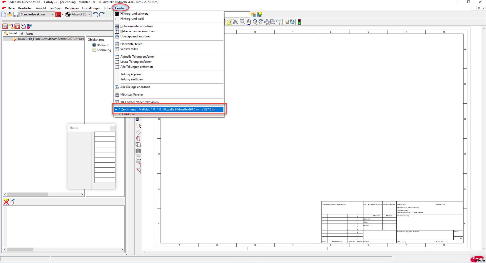
Task: Select the Pan hand tool
Action: click(249, 22)
